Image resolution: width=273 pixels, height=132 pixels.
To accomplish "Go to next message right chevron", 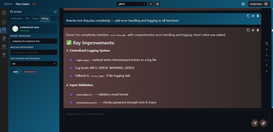I will (x=267, y=65).
